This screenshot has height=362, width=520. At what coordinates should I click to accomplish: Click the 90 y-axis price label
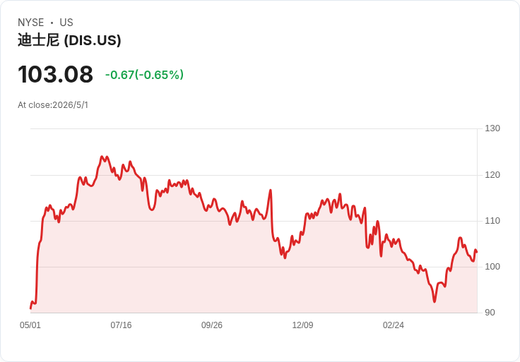coord(490,313)
